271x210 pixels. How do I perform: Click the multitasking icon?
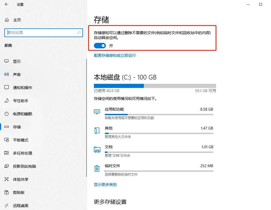point(7,153)
